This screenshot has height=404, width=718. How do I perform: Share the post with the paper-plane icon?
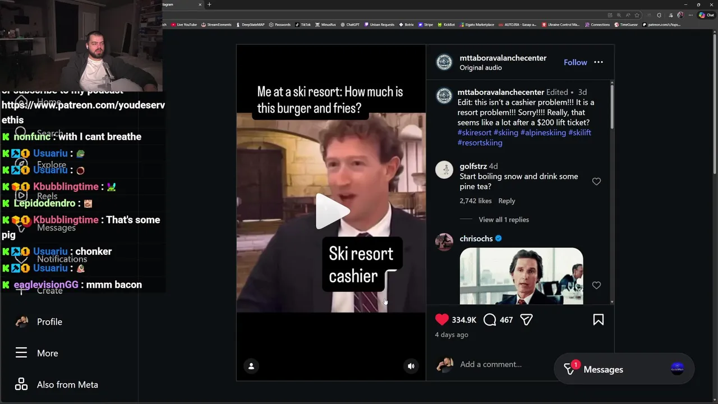click(x=526, y=320)
